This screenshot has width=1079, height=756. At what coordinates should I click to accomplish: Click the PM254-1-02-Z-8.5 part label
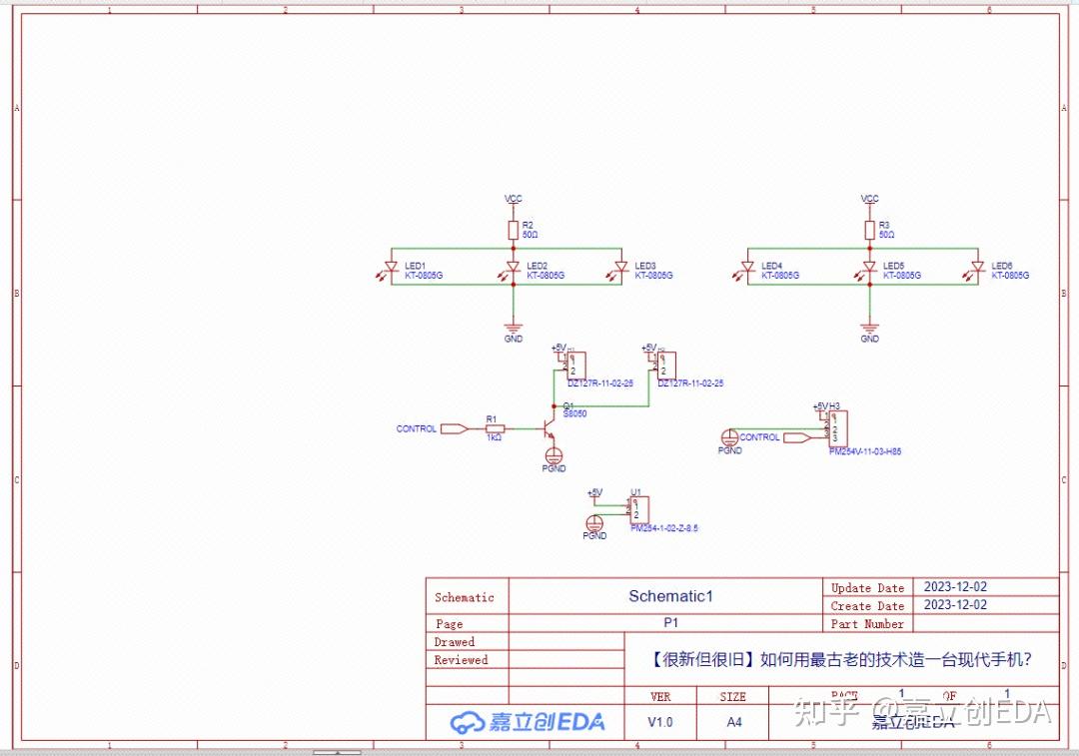tap(664, 528)
